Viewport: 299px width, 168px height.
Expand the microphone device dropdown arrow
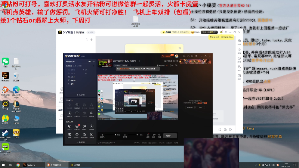pos(104,135)
